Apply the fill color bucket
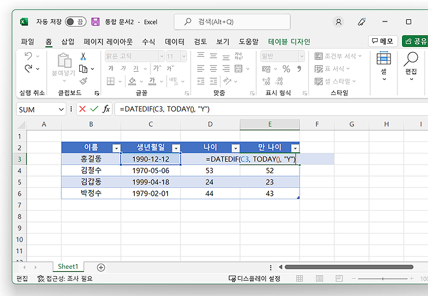428x296 pixels. tap(132, 81)
